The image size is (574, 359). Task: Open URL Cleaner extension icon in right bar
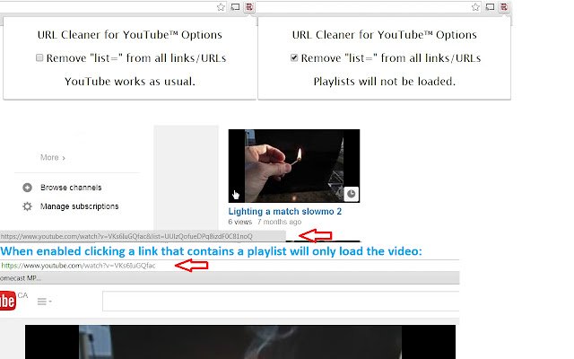point(504,6)
